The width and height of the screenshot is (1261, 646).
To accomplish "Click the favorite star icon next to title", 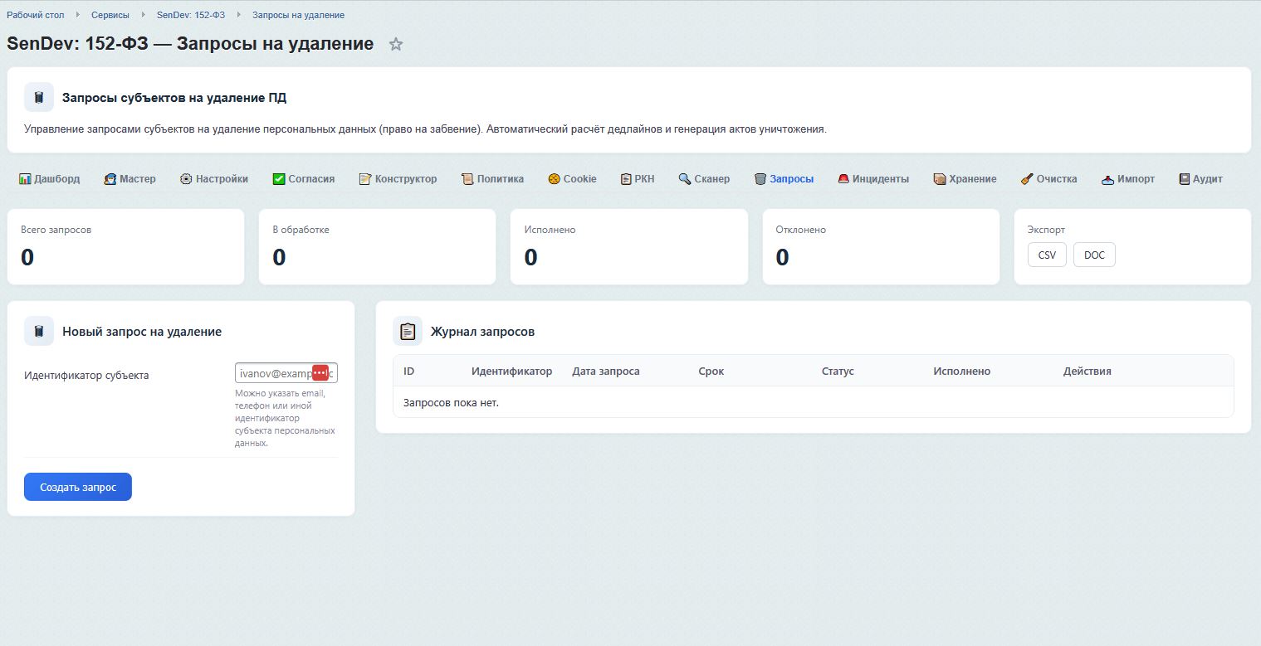I will [396, 45].
